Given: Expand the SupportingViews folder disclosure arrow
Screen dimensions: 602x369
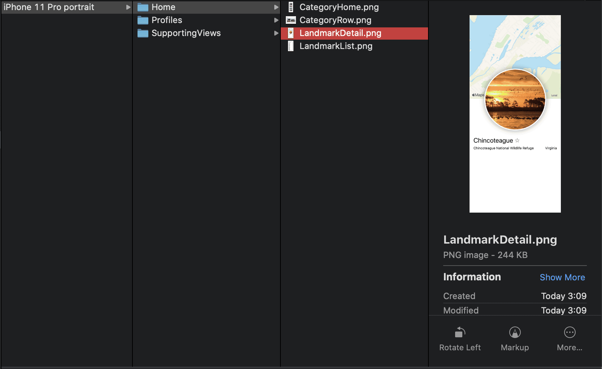Looking at the screenshot, I should [276, 33].
